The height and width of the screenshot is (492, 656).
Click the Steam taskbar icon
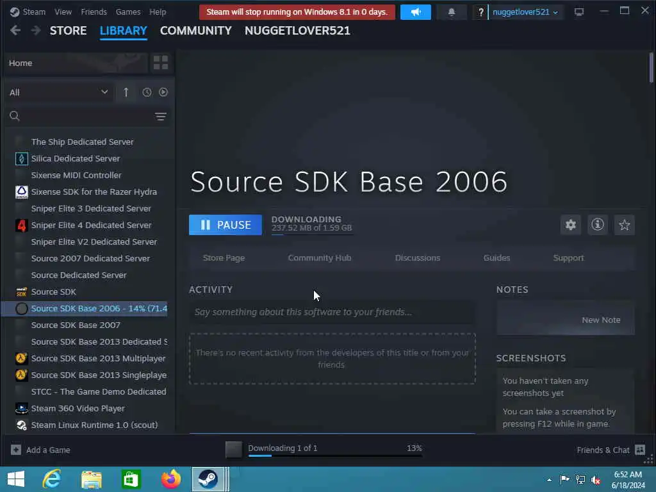[x=208, y=479]
